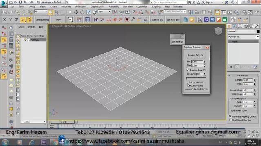Open the Render Setup teapot icon
The image size is (261, 146).
click(x=244, y=12)
